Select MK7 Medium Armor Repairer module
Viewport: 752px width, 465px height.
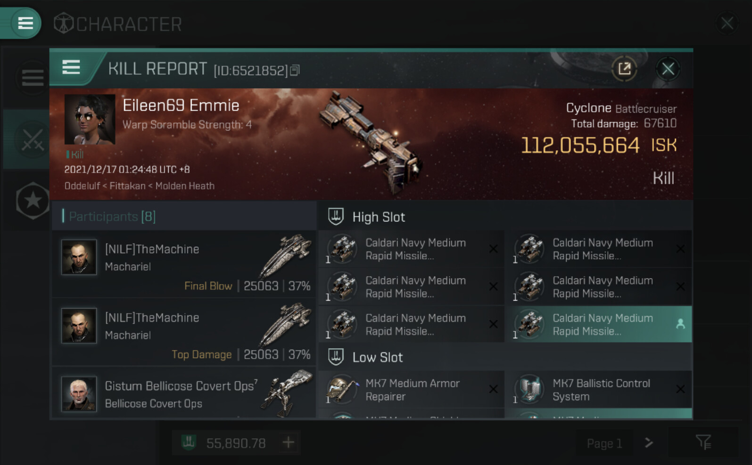pyautogui.click(x=412, y=390)
